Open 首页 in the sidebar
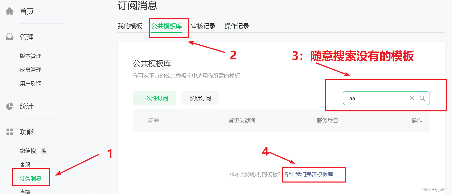The width and height of the screenshot is (452, 194). tap(27, 11)
